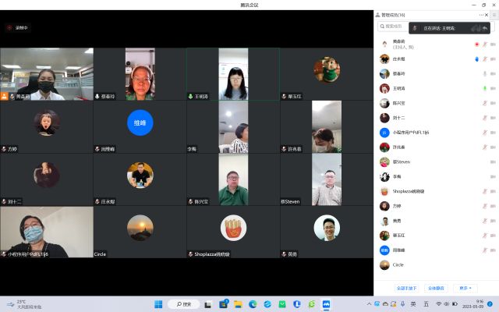Click the hamburger icon beside members panel
The image size is (499, 312).
point(494,15)
